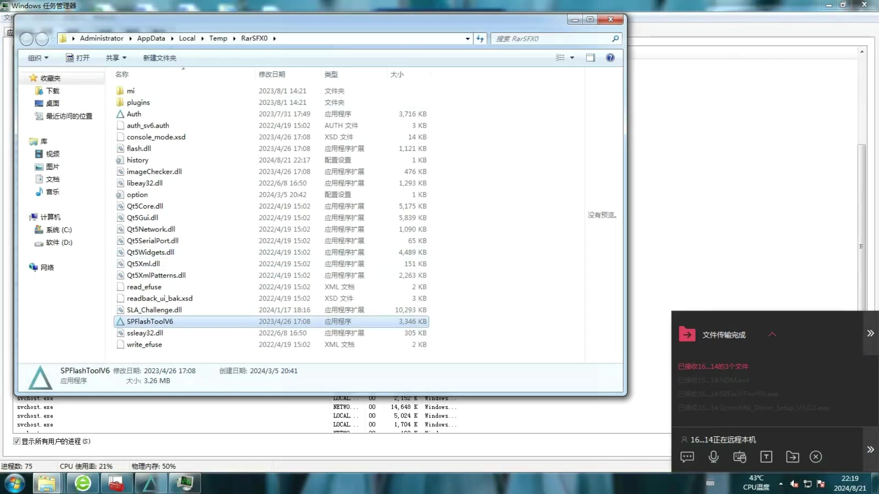Open 网络 in navigation pane
The width and height of the screenshot is (879, 494).
point(42,267)
